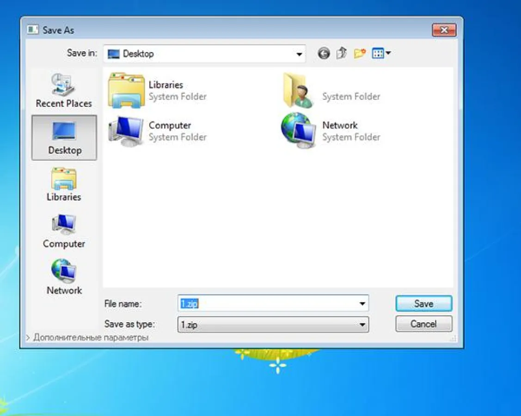Expand the File name dropdown arrow
The width and height of the screenshot is (521, 416).
[362, 304]
